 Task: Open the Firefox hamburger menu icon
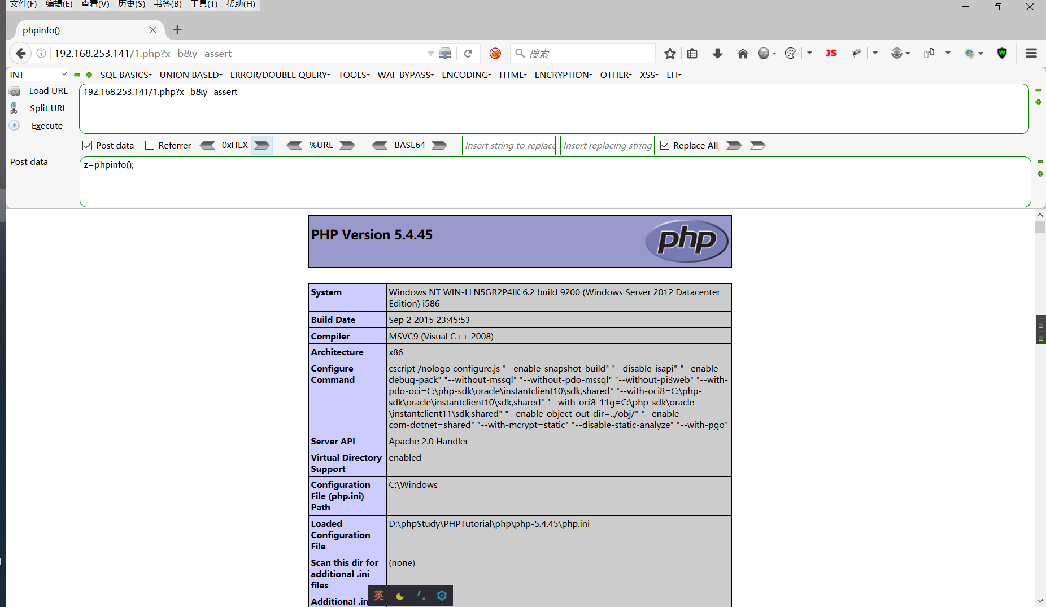pos(1031,53)
